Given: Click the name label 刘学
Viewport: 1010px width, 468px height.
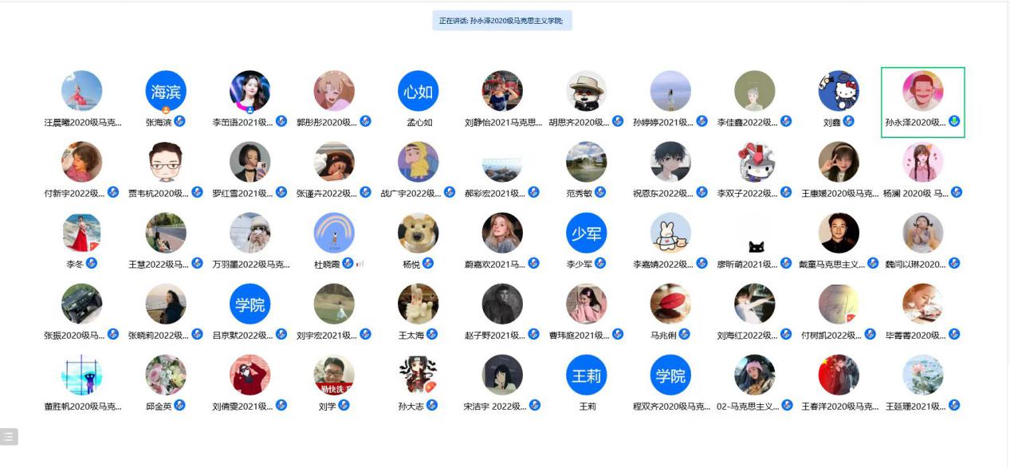Looking at the screenshot, I should tap(327, 406).
